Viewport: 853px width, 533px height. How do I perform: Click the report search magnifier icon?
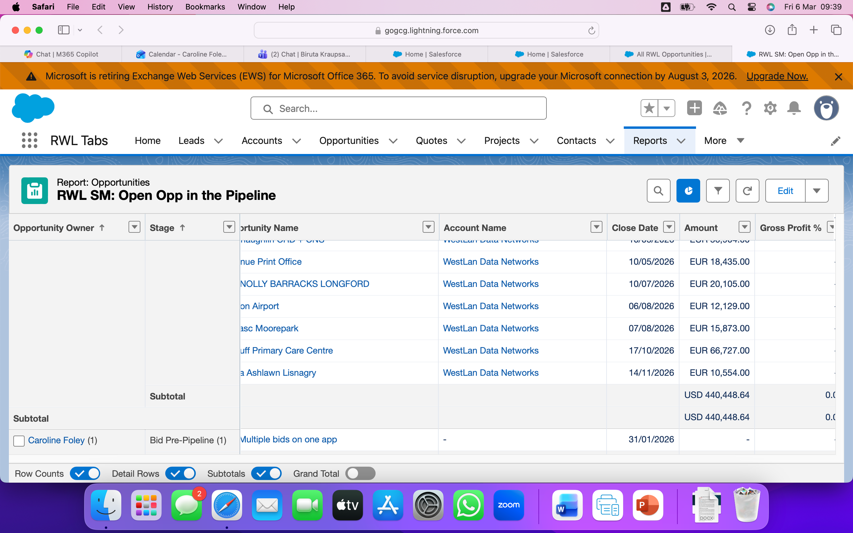658,191
